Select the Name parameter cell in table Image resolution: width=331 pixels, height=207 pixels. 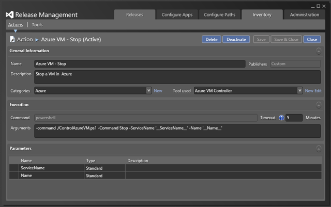point(51,176)
